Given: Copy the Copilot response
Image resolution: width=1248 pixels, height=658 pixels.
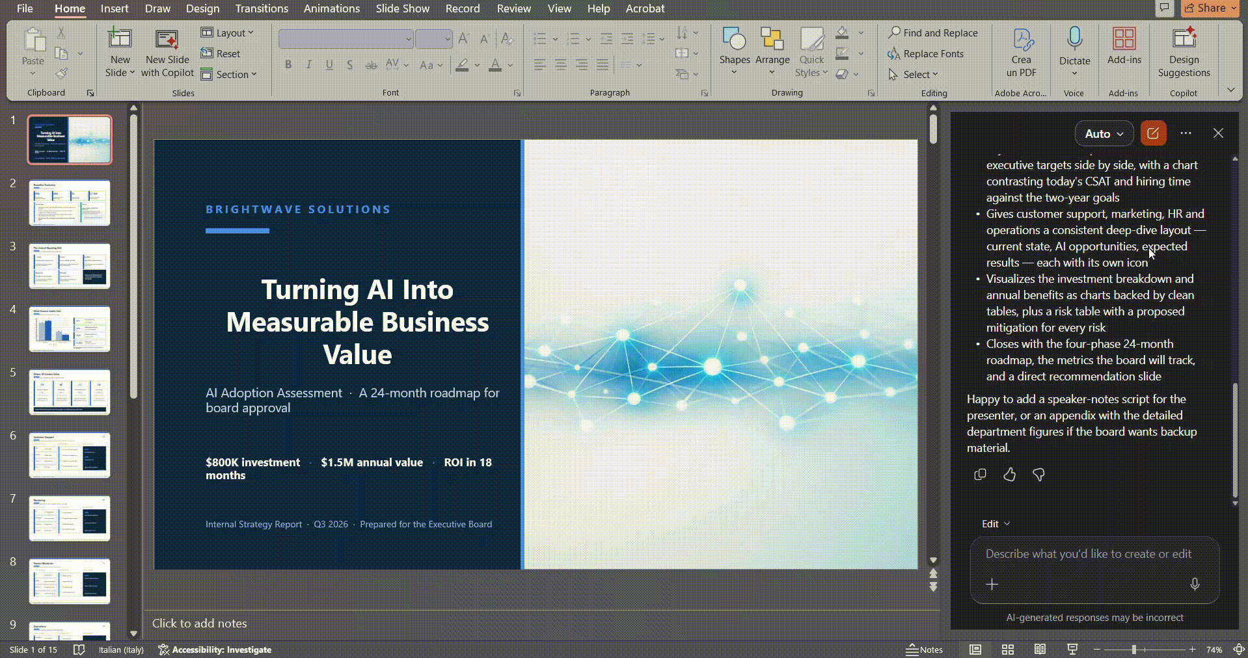Looking at the screenshot, I should click(x=980, y=475).
